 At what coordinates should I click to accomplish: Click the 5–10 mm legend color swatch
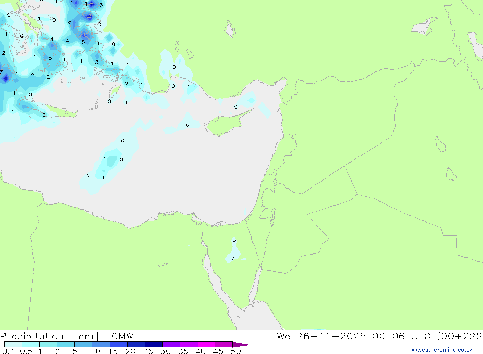click(x=83, y=344)
